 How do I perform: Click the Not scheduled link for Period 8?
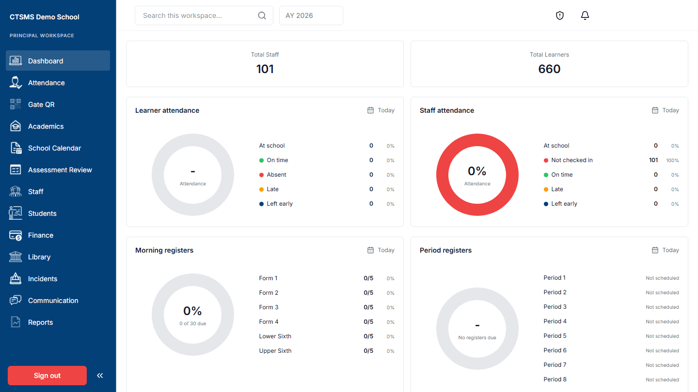(662, 380)
